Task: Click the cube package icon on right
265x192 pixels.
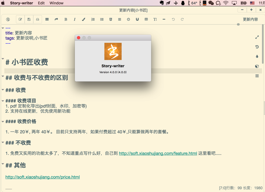Action: (x=257, y=66)
